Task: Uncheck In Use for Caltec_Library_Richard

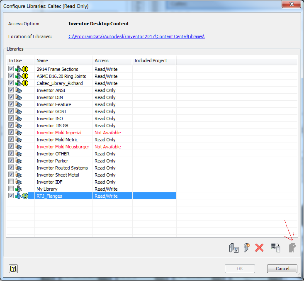Action: (x=11, y=83)
